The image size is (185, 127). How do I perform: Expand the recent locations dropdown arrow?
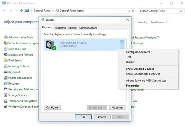16,11
